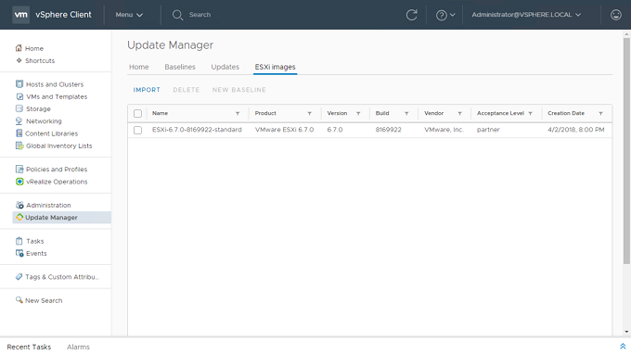The height and width of the screenshot is (354, 631).
Task: Click the Global Inventory Lists icon
Action: tap(19, 145)
